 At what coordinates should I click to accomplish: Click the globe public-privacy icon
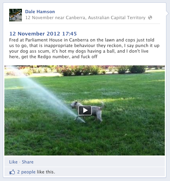[150, 18]
